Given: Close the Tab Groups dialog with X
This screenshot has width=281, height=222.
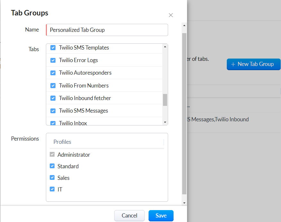Looking at the screenshot, I should pyautogui.click(x=171, y=15).
